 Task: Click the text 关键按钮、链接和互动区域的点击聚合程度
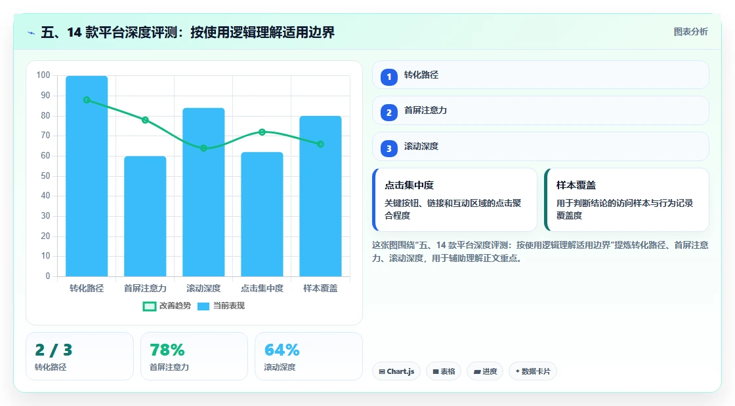453,210
